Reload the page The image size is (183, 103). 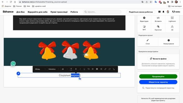click(11, 2)
